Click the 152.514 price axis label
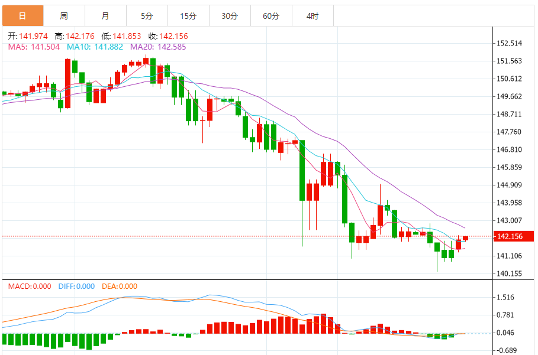 [509, 44]
